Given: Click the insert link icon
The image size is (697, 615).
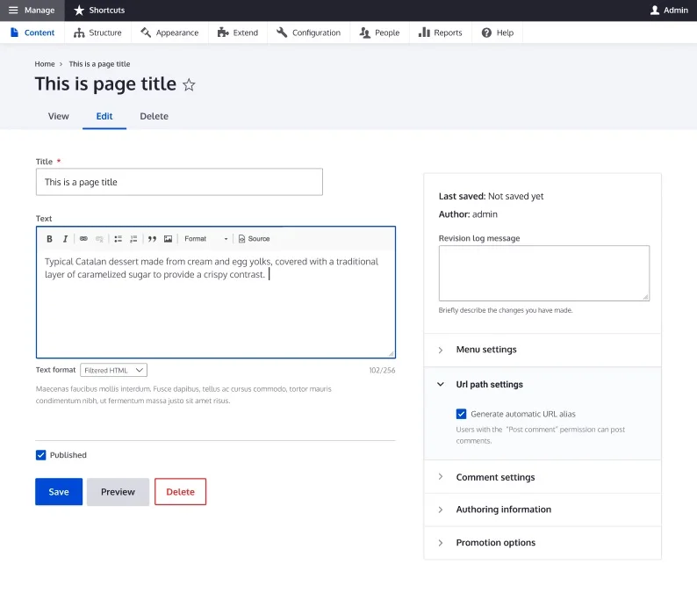Looking at the screenshot, I should coord(83,239).
